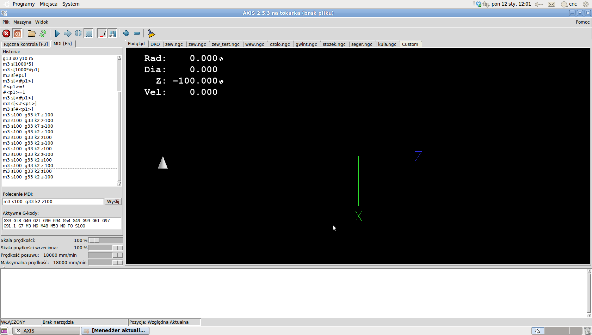Click the volume icon in tray
This screenshot has height=335, width=592.
538,4
